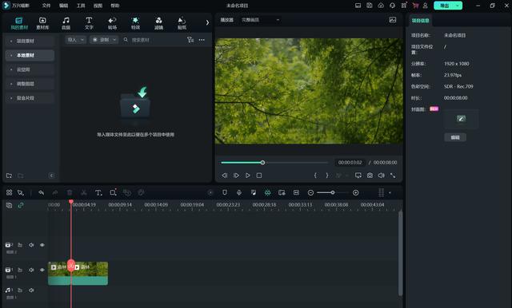Viewport: 512px width, 308px height.
Task: Open the My Media tab icon
Action: 19,23
